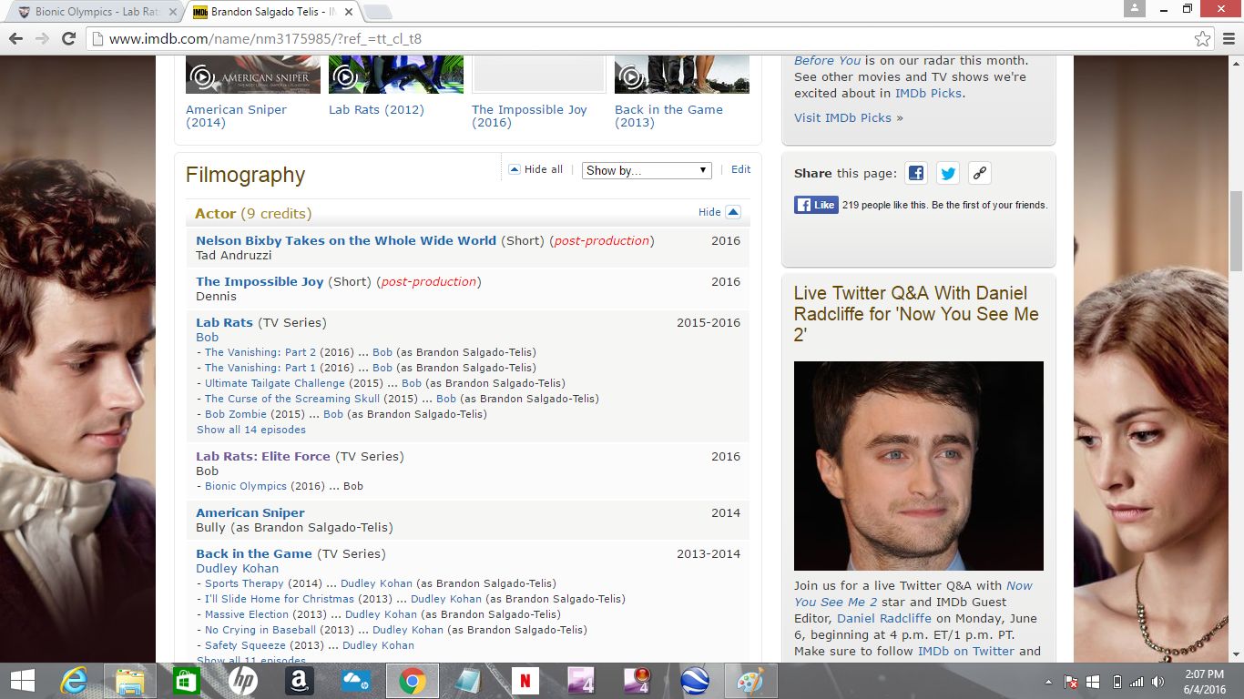1244x699 pixels.
Task: Open No Crying in Baseball episode
Action: click(260, 630)
